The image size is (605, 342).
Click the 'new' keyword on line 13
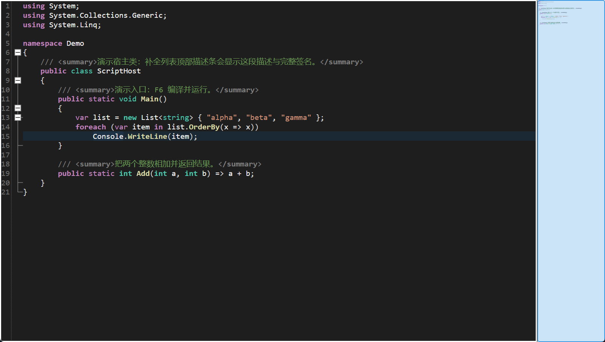tap(130, 118)
